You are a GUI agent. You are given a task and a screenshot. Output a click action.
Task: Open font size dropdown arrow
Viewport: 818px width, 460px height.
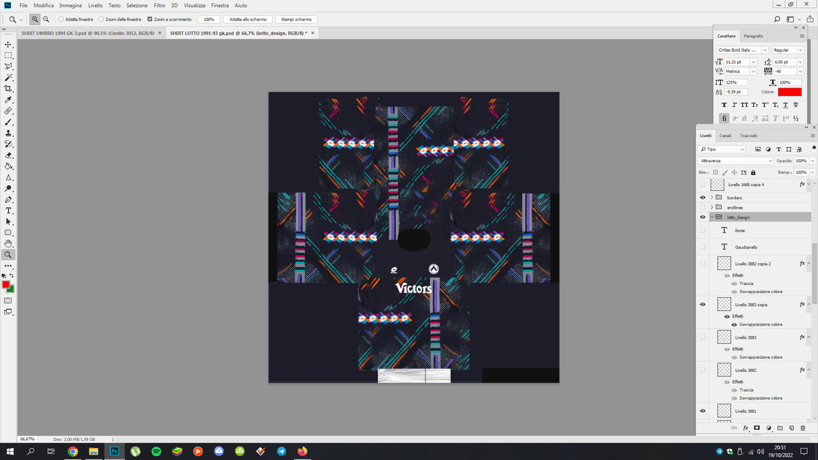click(x=753, y=62)
